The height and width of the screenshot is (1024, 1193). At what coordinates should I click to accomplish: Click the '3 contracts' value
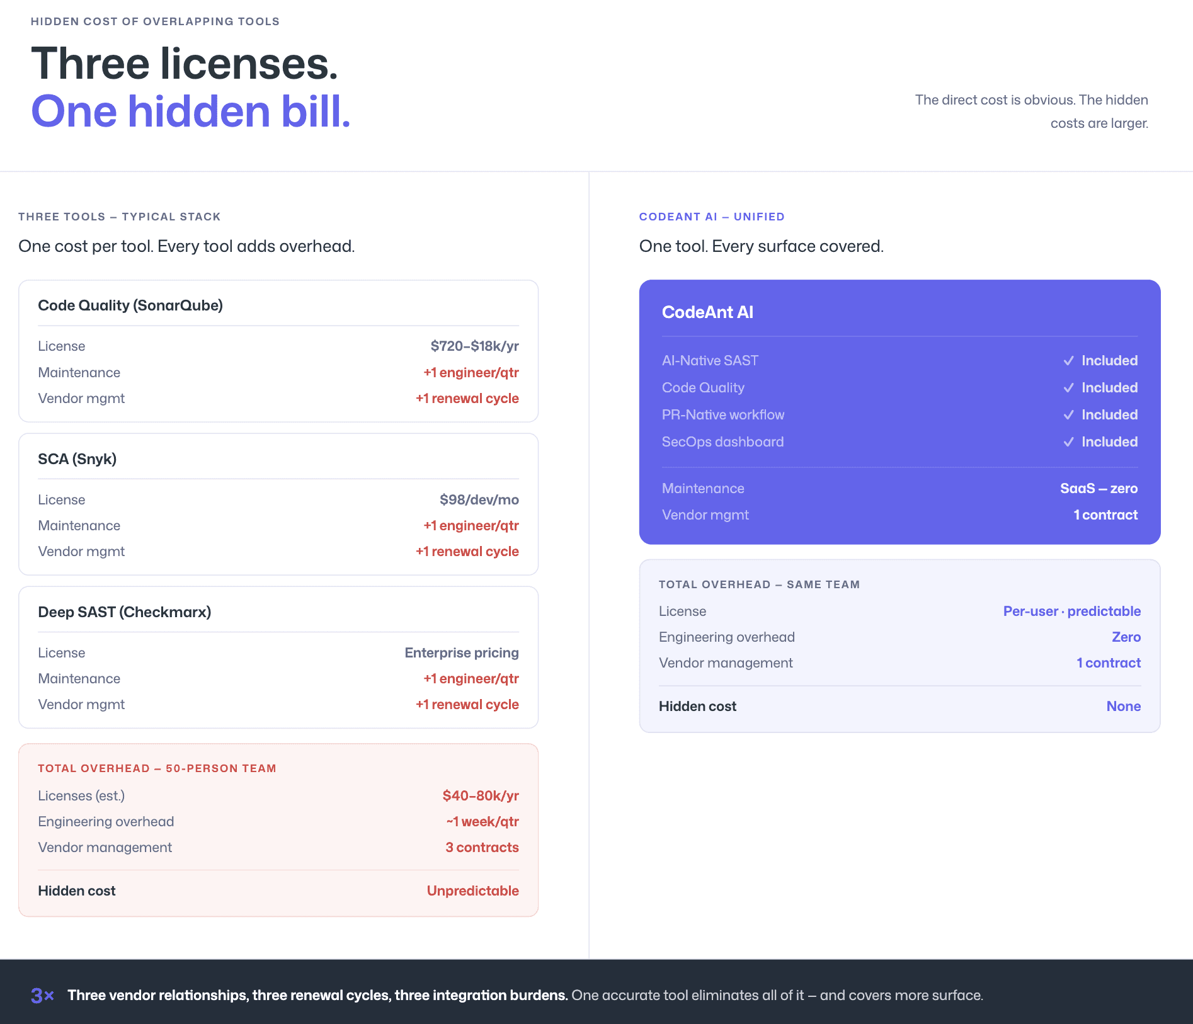tap(482, 848)
